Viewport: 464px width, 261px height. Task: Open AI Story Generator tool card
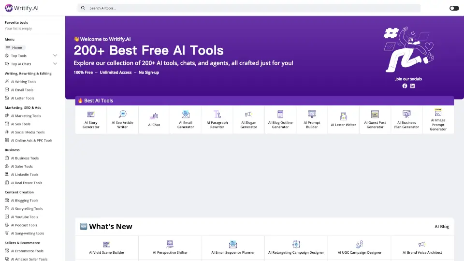(91, 119)
